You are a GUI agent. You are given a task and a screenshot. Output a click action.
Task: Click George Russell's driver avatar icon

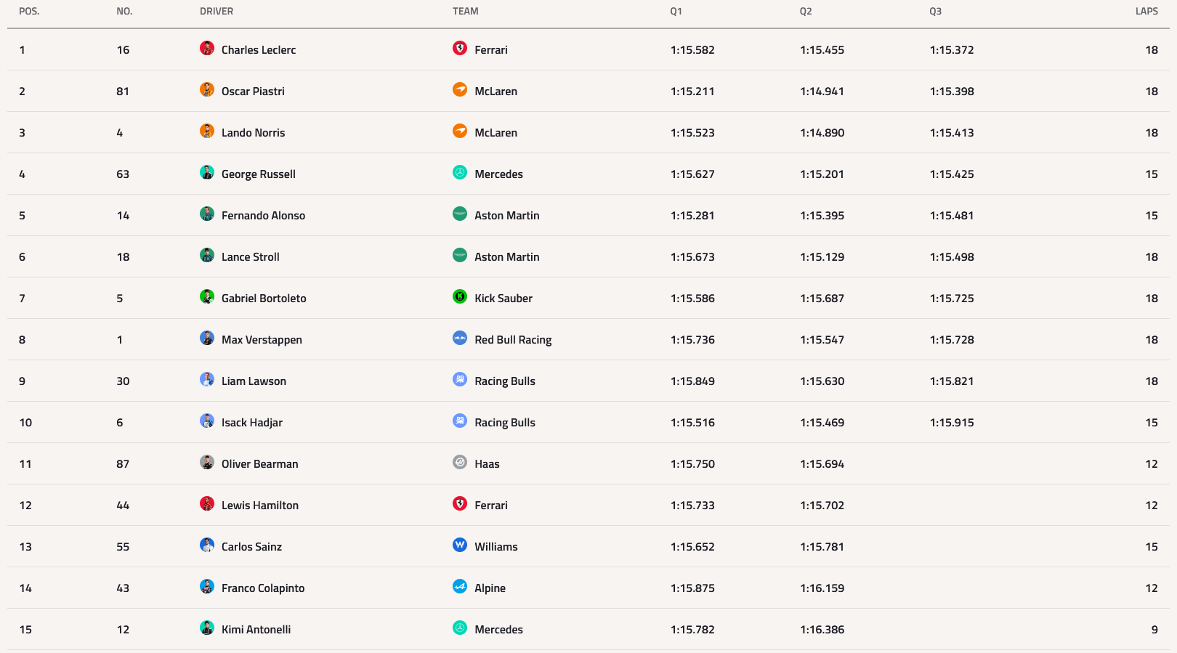point(207,172)
